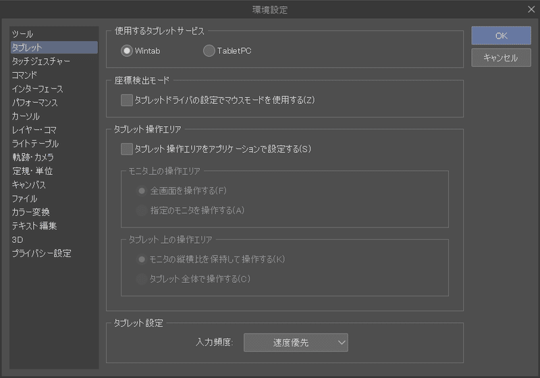
Task: Enable タブレット操作エリアをアプリケーションで設定する checkbox
Action: pos(127,149)
